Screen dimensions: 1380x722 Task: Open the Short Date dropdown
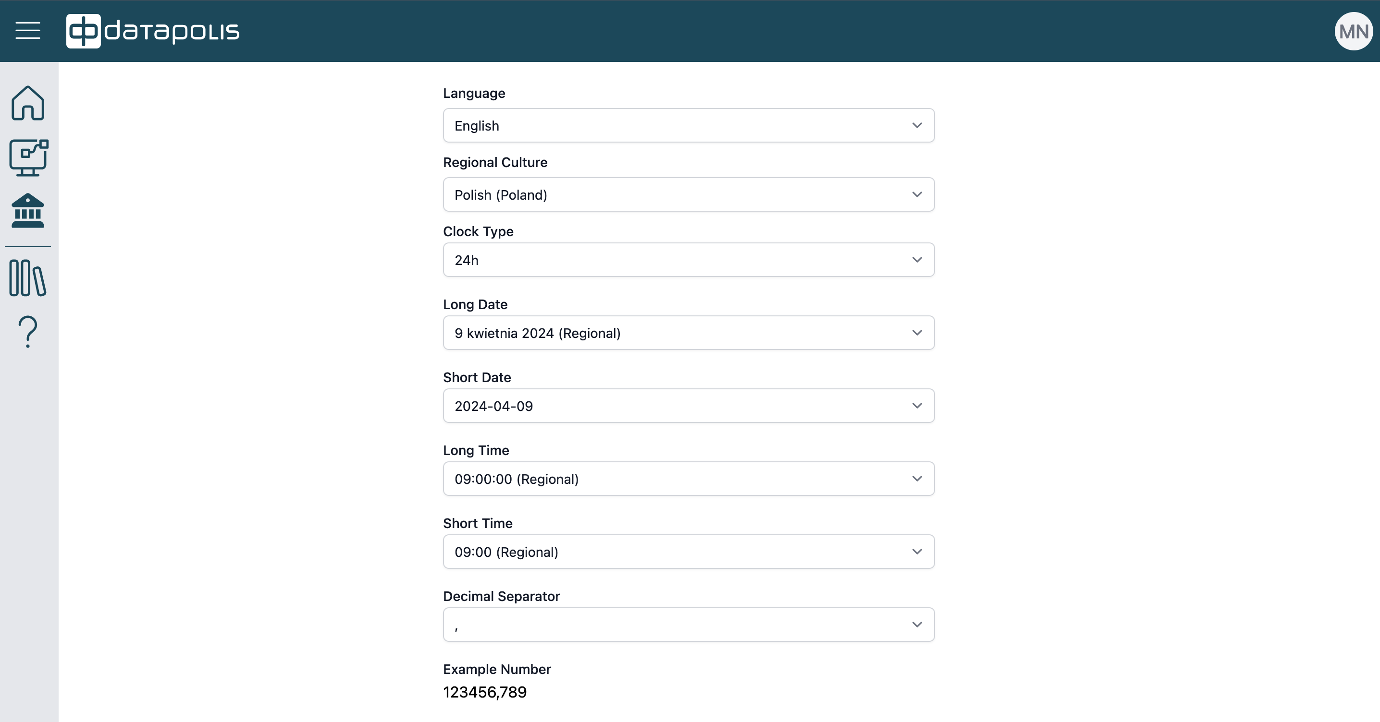pos(688,406)
